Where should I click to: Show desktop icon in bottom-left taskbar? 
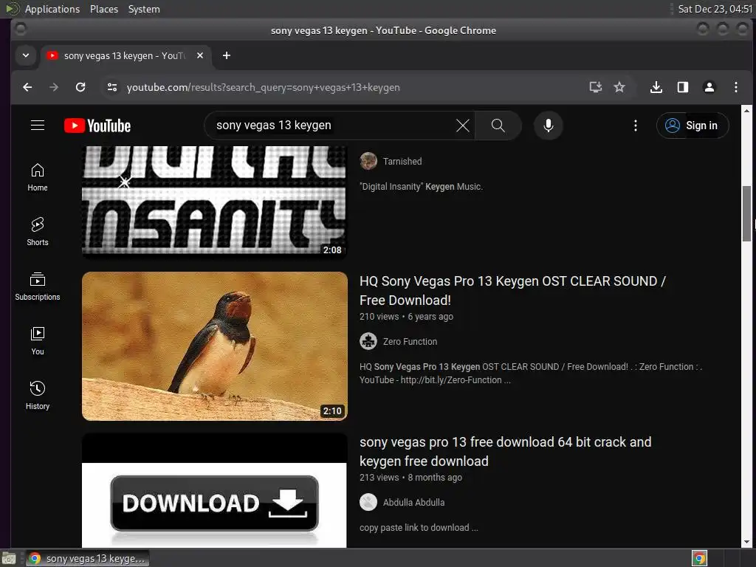tap(9, 558)
